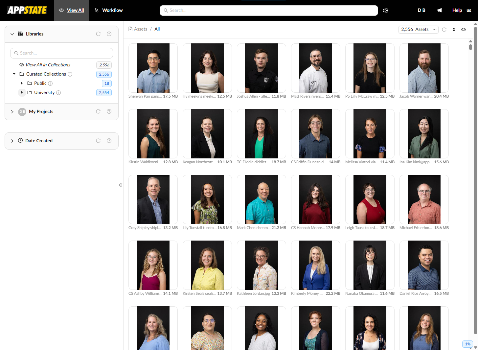Switch to the Workflow tab
Image resolution: width=478 pixels, height=350 pixels.
point(108,11)
